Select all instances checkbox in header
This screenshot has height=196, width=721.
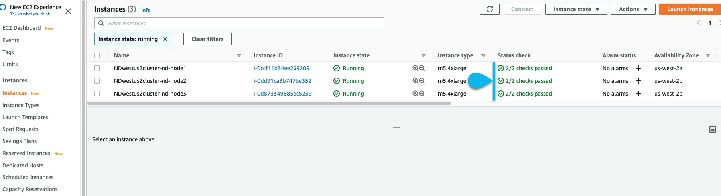[97, 55]
